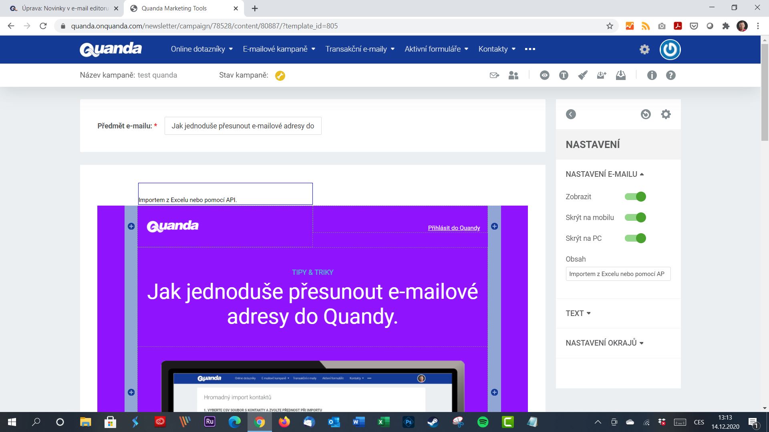Open the E-mailové kampaně menu

278,49
